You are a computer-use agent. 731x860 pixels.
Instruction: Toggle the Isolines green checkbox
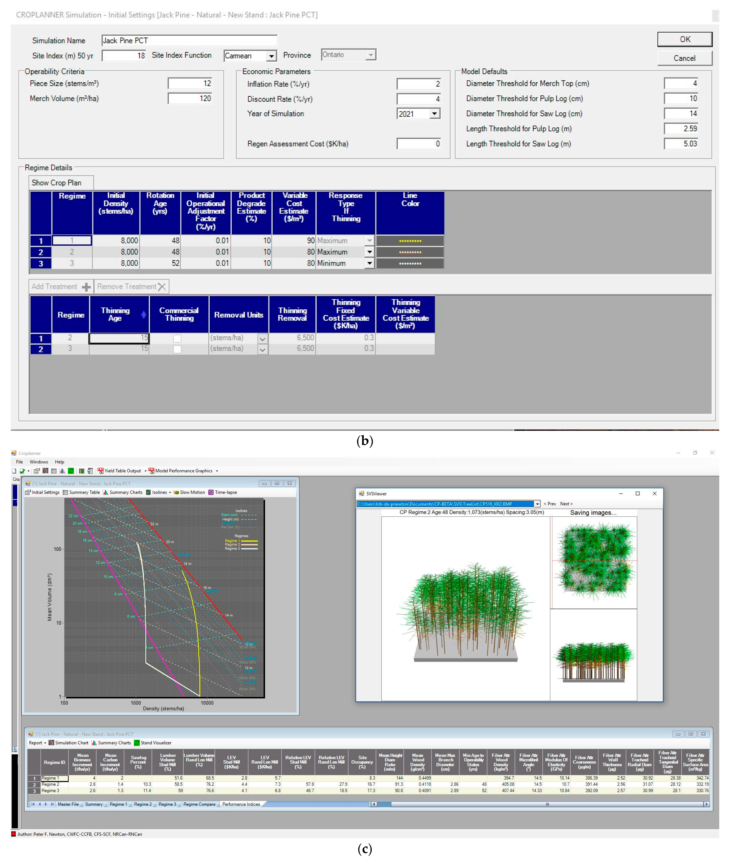[148, 492]
